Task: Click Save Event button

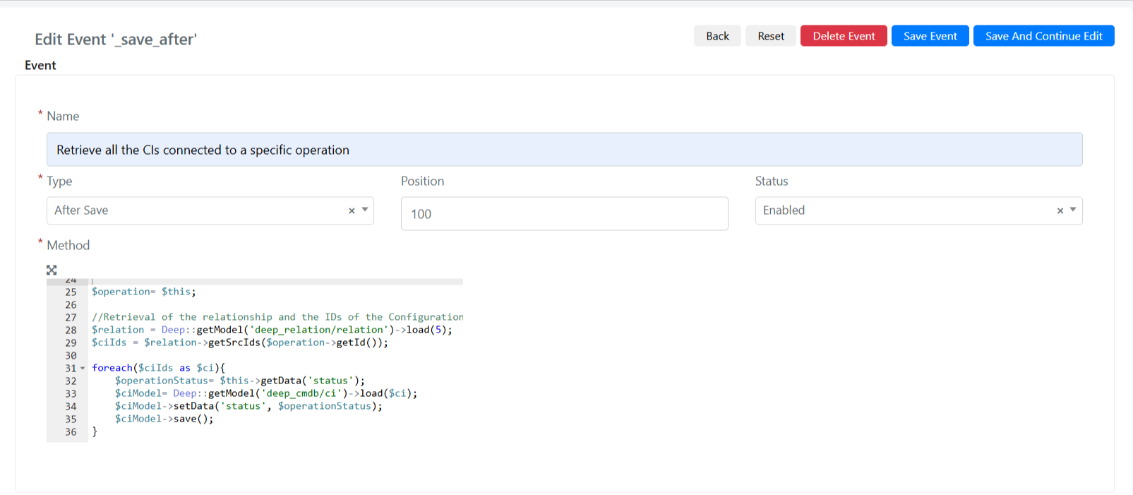Action: [x=930, y=36]
